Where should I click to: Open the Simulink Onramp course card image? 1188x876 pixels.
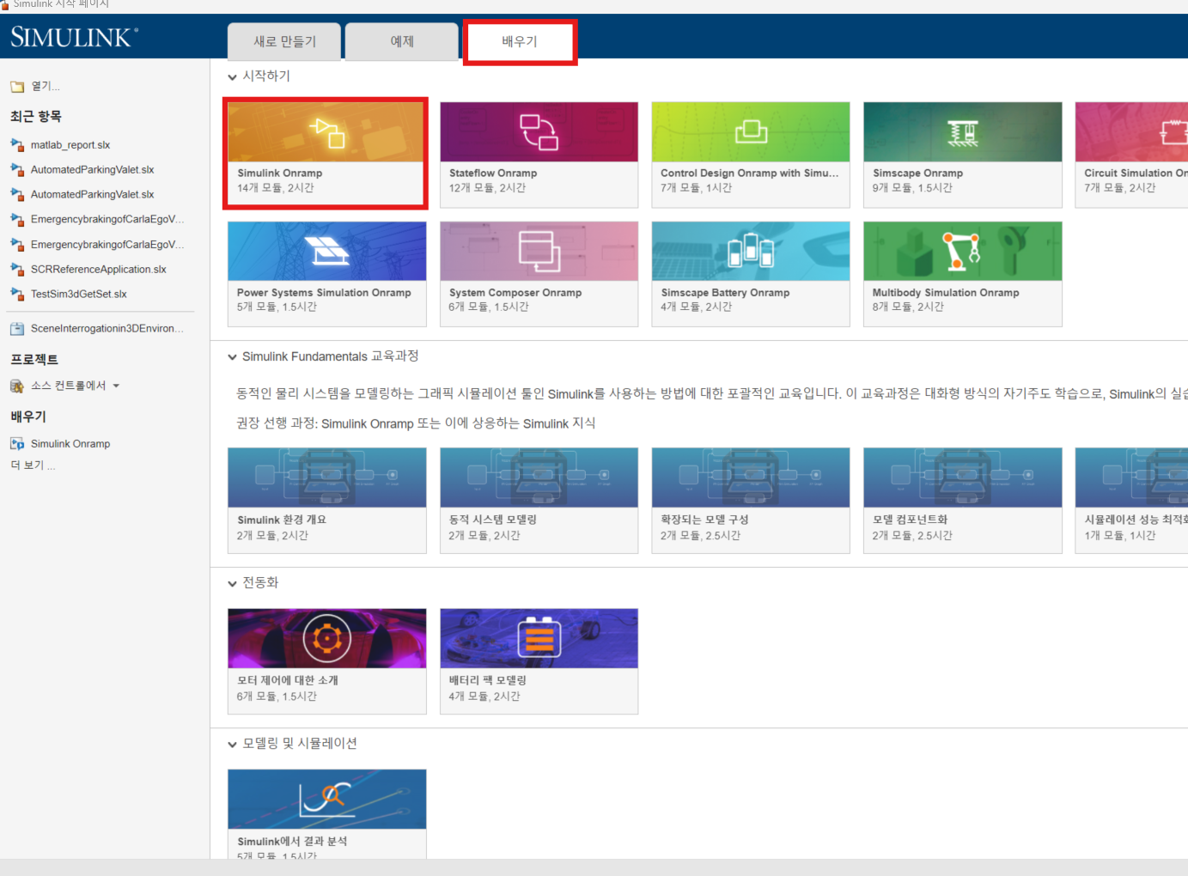click(x=326, y=133)
